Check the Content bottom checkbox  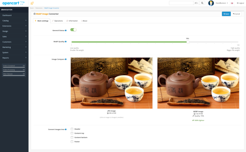(x=72, y=137)
